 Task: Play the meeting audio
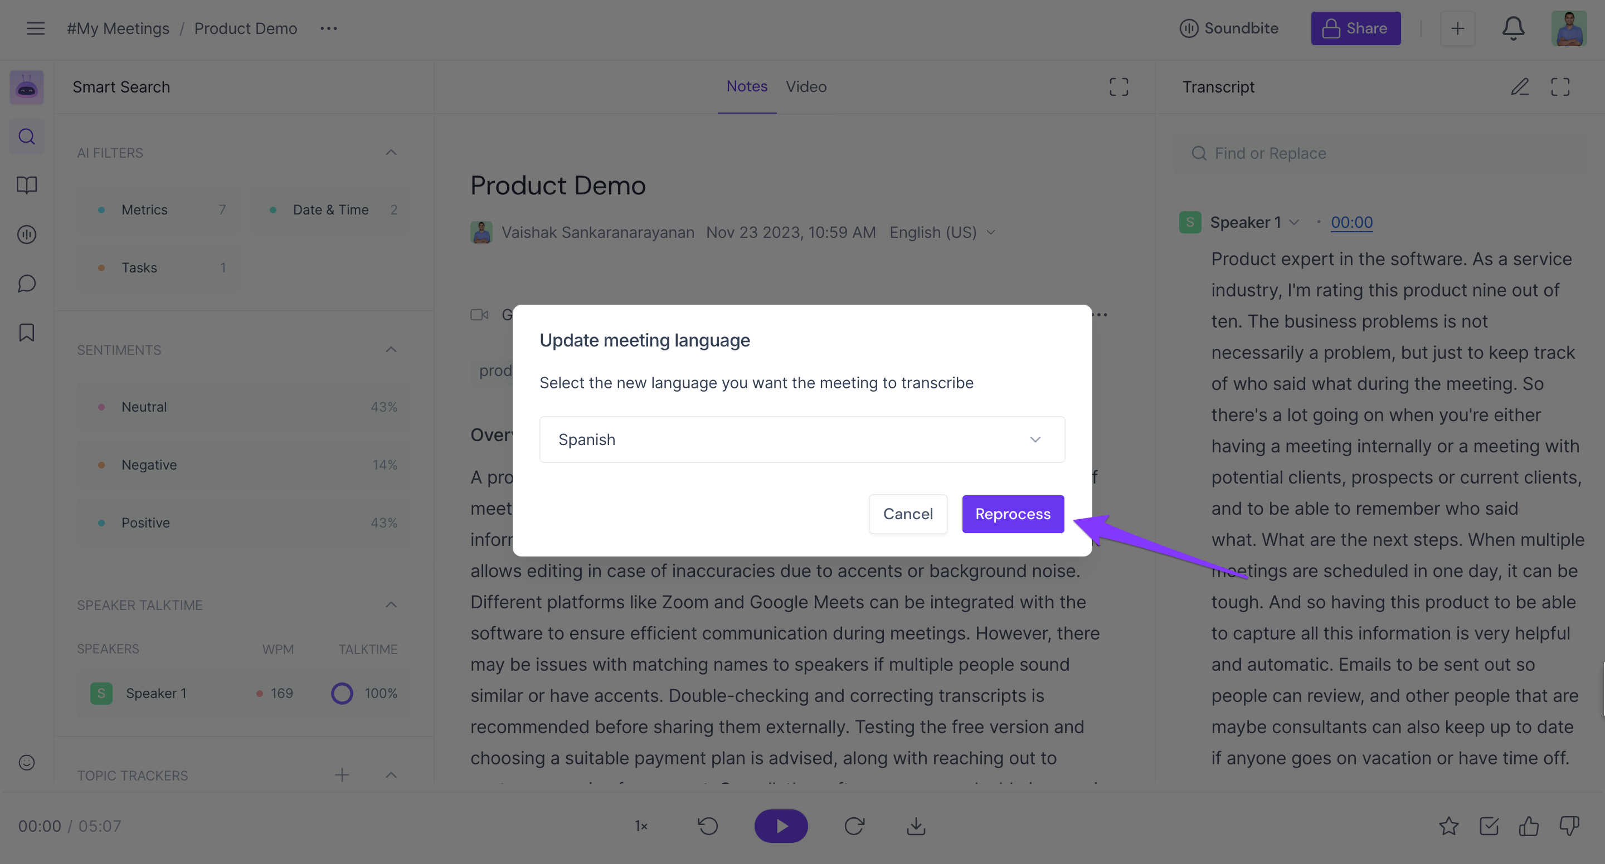pos(781,826)
